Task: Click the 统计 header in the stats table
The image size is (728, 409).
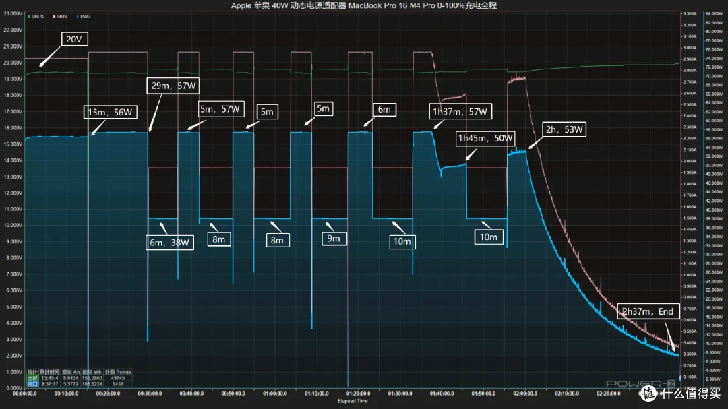Action: (32, 373)
